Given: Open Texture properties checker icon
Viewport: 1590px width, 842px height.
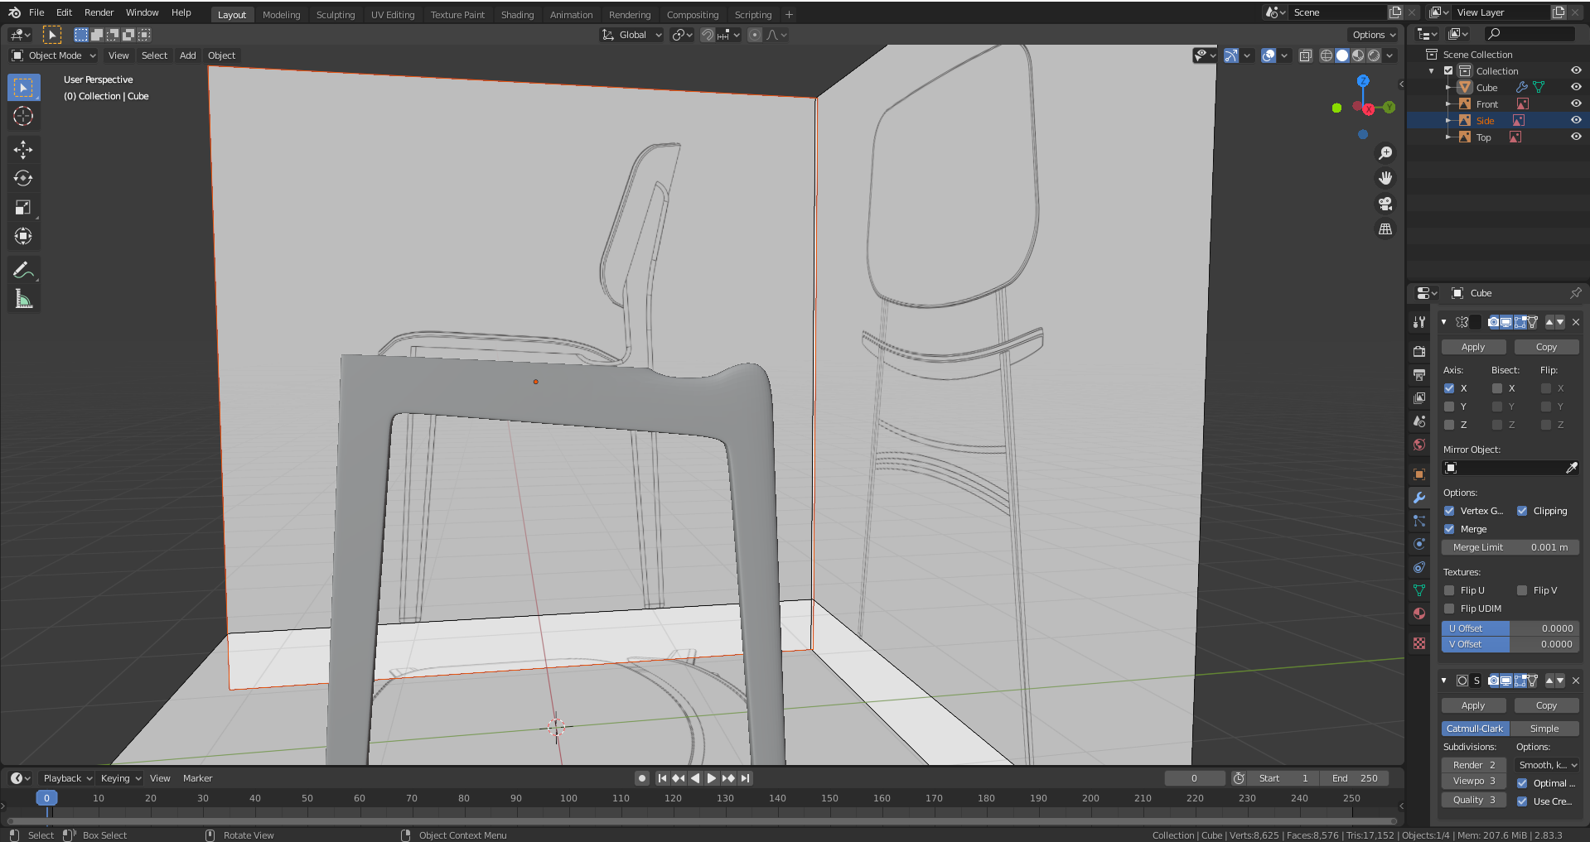Looking at the screenshot, I should click(1419, 643).
